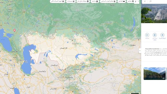Select the ATM (أجهزة الصراف الآلي) chip
This screenshot has width=167, height=94.
click(57, 1)
